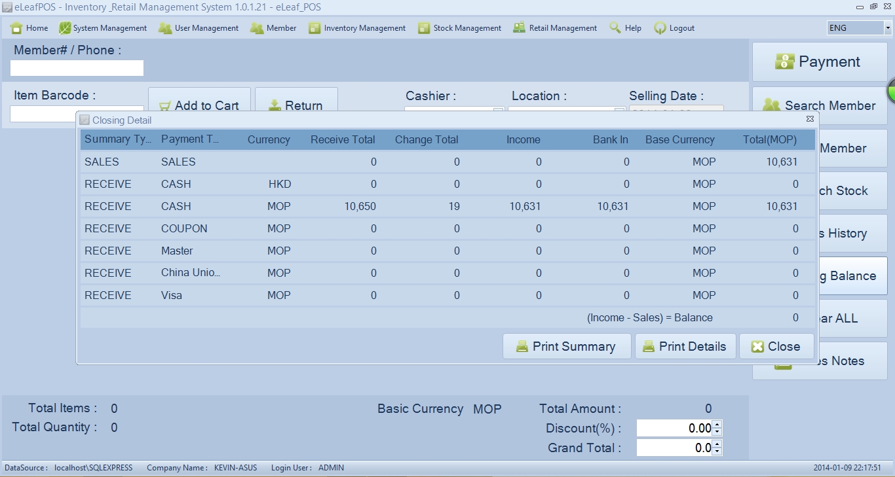Select the RECEIVE CASH MOP row
Viewport: 895px width, 477px height.
[446, 207]
